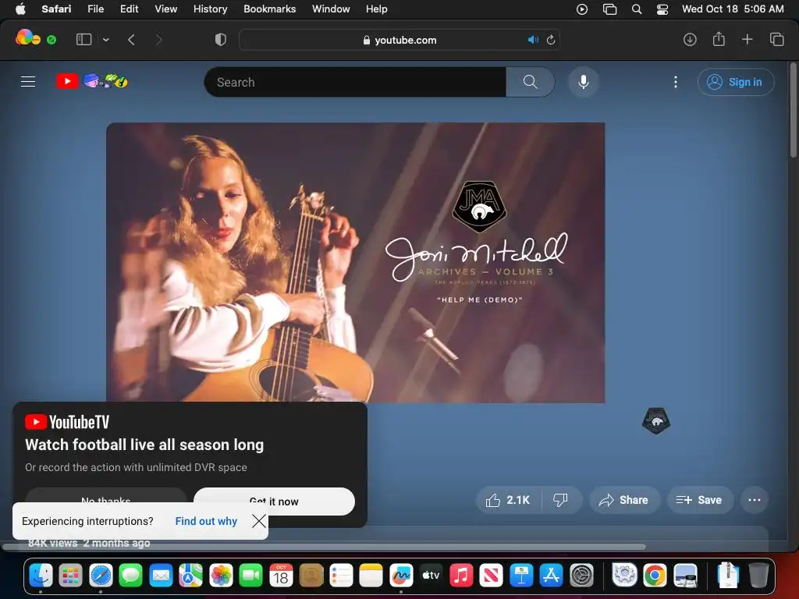Expand the sidebar tab group dropdown arrow
Viewport: 799px width, 599px height.
pyautogui.click(x=105, y=40)
